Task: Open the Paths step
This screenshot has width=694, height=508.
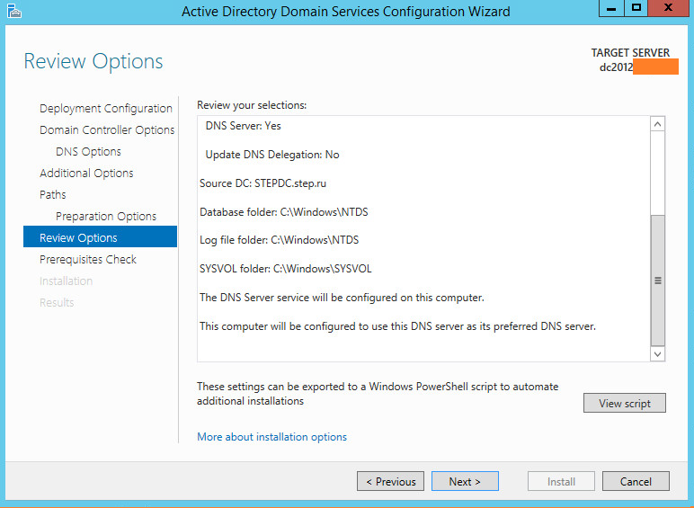Action: (x=53, y=194)
